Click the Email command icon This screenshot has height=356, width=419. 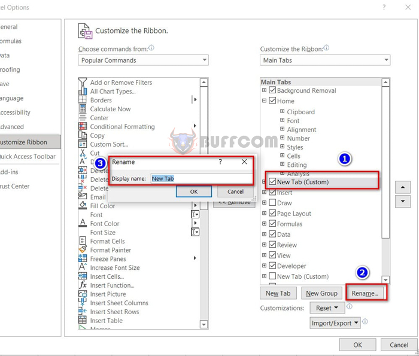click(x=83, y=196)
